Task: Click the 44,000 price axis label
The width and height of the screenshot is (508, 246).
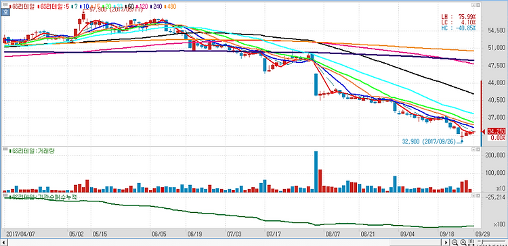Action: click(x=496, y=82)
